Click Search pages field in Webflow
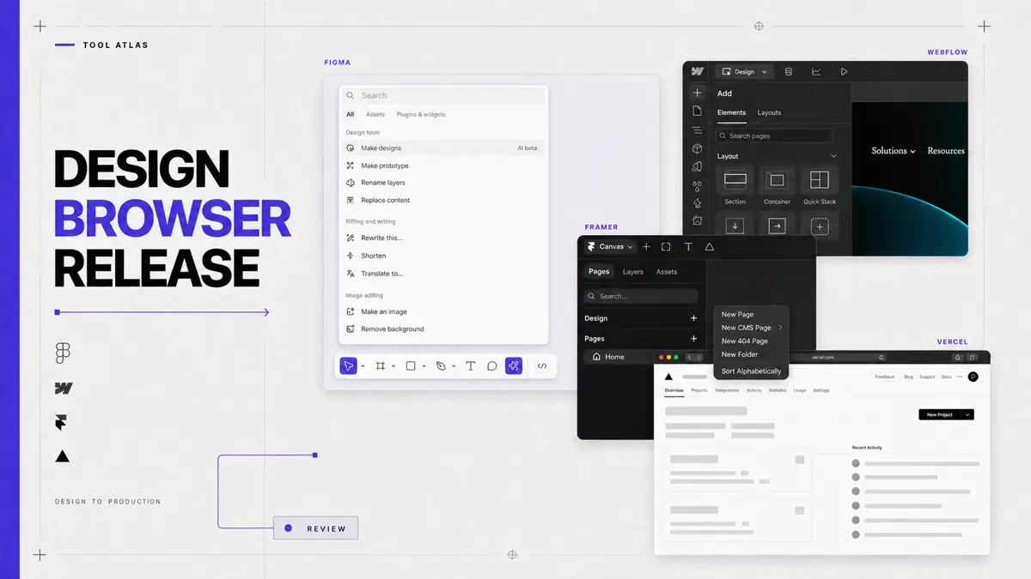This screenshot has height=579, width=1031. pos(774,136)
